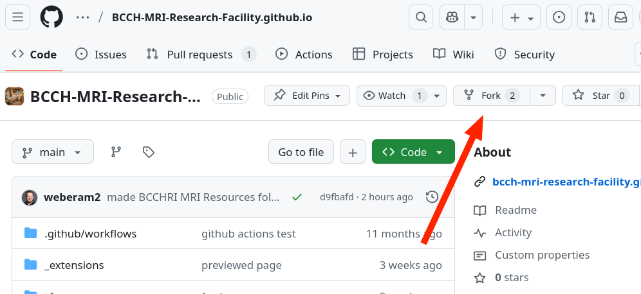Open the Edit Pins dropdown
The height and width of the screenshot is (294, 641).
pos(307,96)
